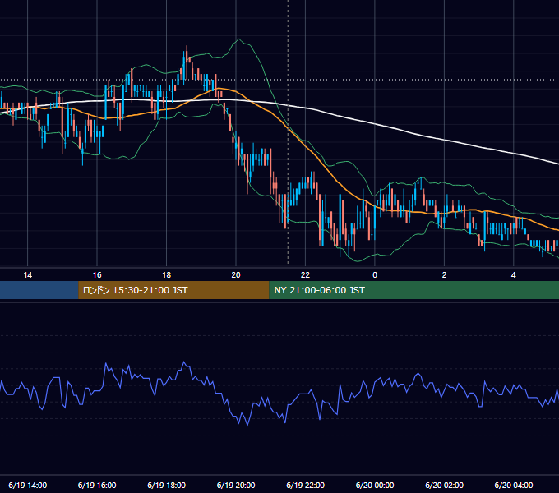The image size is (559, 493).
Task: Click the 6/19 14:00 date label
Action: [x=27, y=485]
